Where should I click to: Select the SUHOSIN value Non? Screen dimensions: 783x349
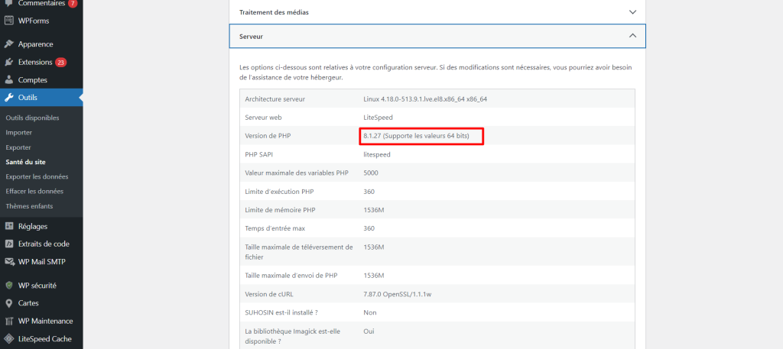[x=370, y=312]
